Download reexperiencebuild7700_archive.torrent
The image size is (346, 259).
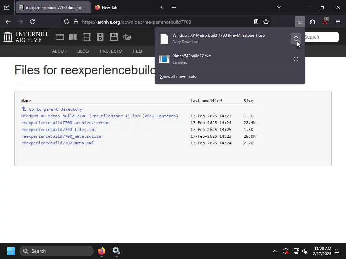pyautogui.click(x=66, y=123)
